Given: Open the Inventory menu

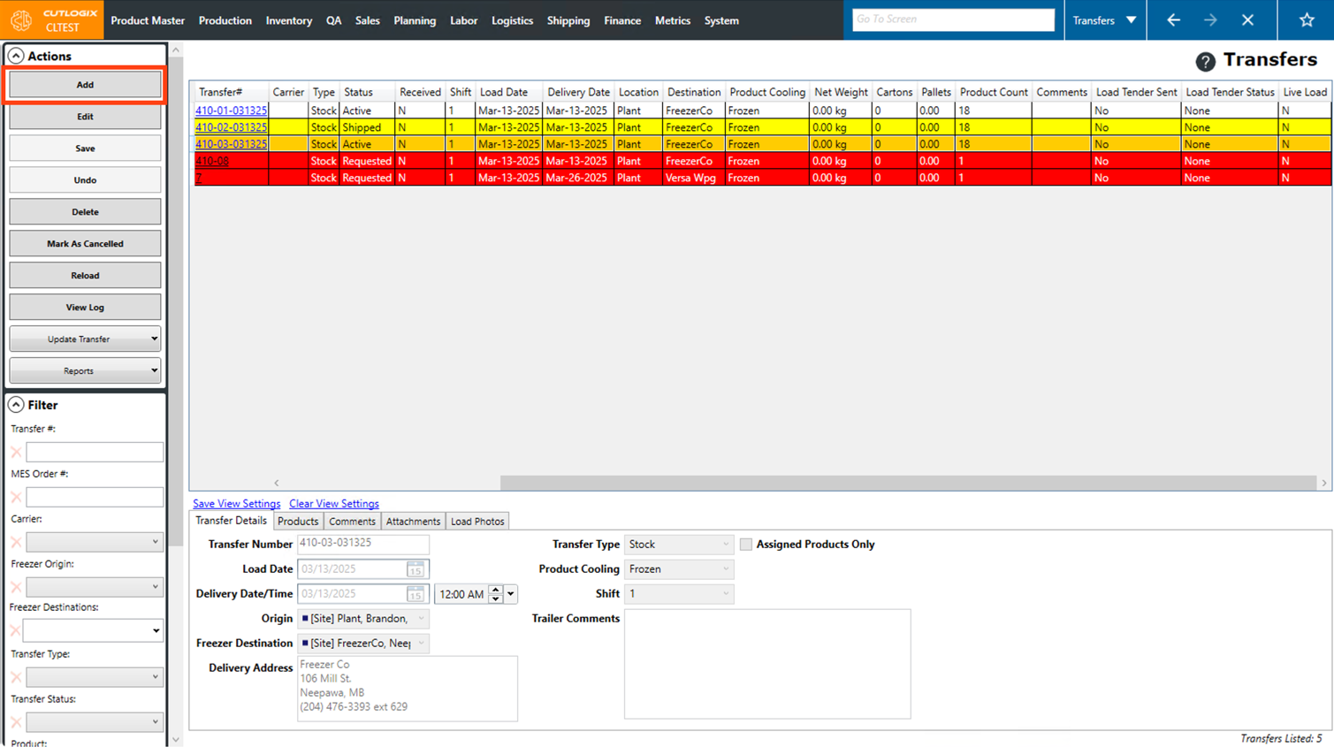Looking at the screenshot, I should (x=288, y=20).
